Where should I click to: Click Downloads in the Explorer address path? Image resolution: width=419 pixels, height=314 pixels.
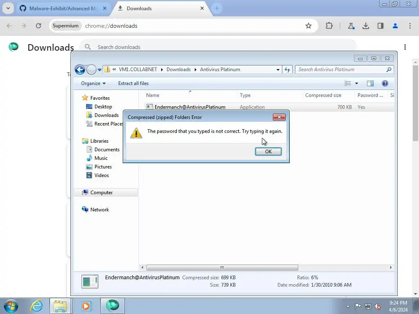[x=178, y=70]
